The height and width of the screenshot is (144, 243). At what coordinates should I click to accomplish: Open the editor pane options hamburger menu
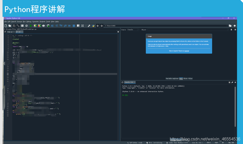(x=118, y=32)
